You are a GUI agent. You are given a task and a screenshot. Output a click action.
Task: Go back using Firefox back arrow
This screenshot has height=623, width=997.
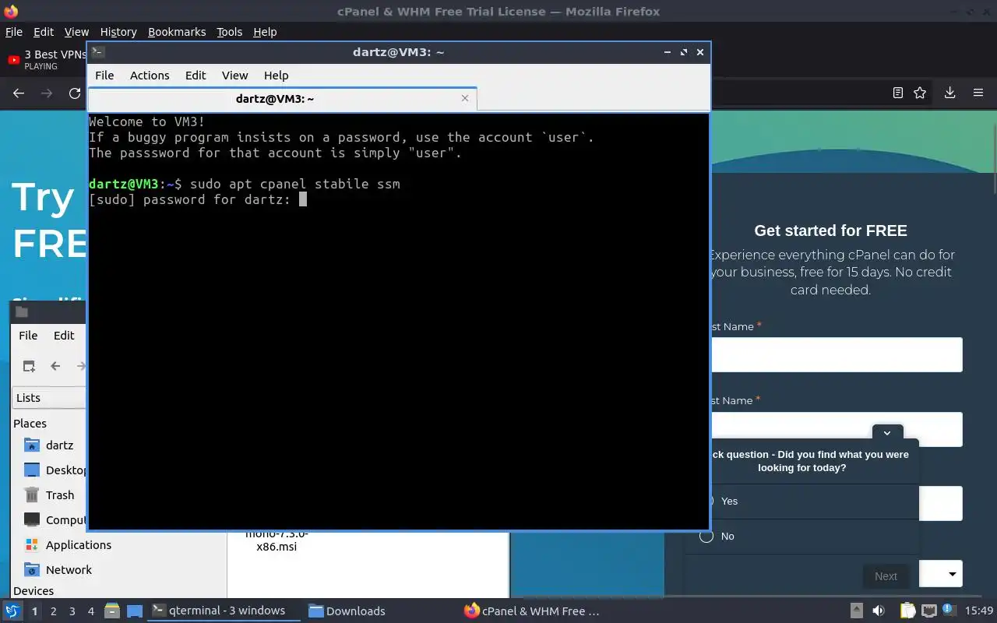[x=19, y=93]
